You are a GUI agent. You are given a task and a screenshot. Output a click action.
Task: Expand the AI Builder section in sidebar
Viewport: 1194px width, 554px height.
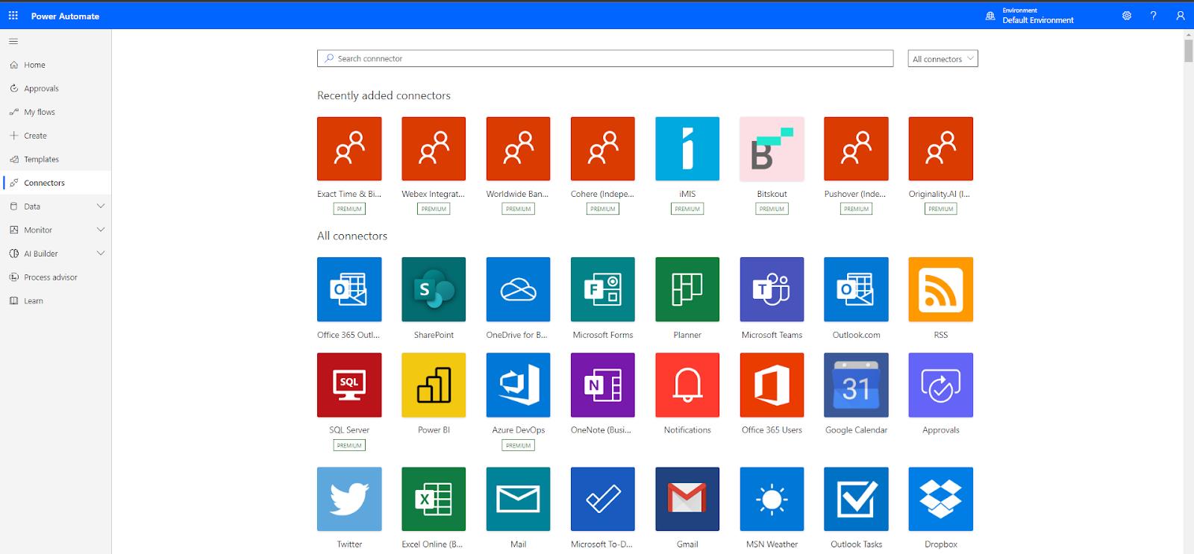click(x=101, y=254)
